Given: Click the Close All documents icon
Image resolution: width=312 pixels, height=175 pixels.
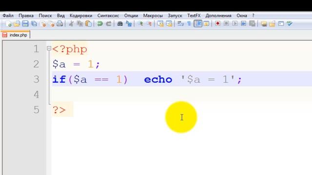Looking at the screenshot, I should [51, 24].
